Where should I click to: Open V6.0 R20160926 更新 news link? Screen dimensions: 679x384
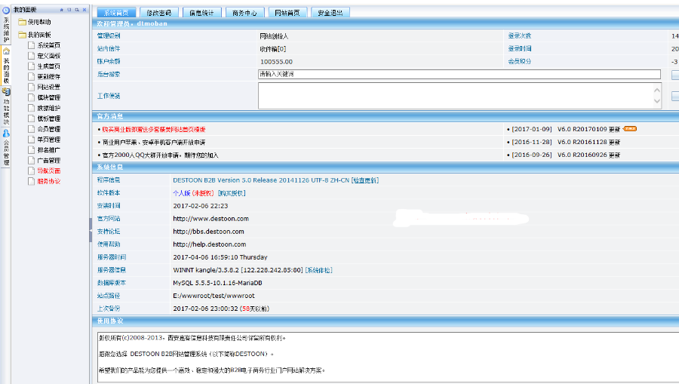click(x=588, y=155)
